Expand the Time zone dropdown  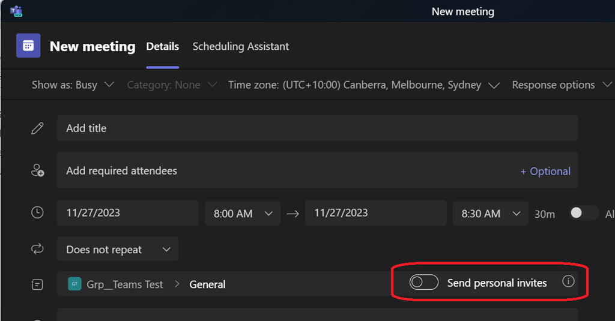point(364,85)
